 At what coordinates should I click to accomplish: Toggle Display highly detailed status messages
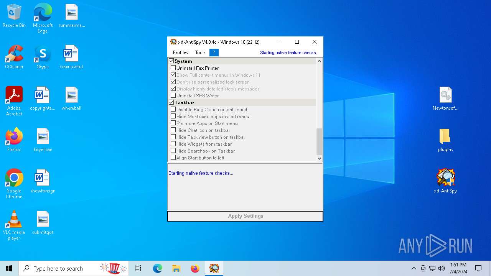point(173,89)
